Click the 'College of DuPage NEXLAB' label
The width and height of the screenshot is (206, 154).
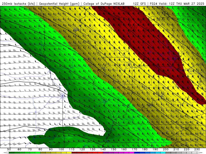[104, 4]
